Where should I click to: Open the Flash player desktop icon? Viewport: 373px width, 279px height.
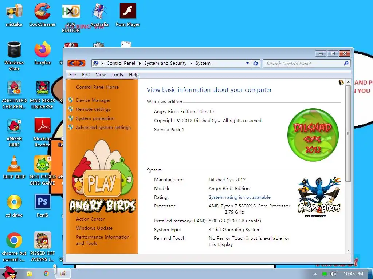[128, 14]
